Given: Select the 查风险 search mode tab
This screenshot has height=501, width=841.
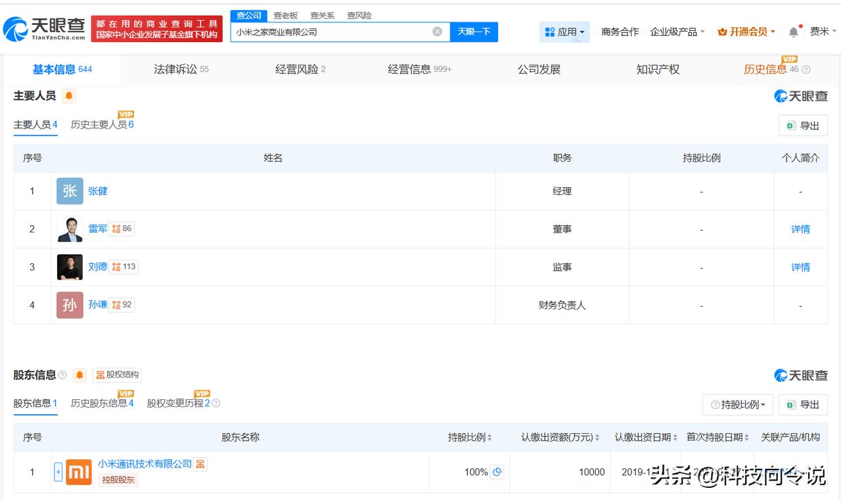Looking at the screenshot, I should (x=359, y=16).
